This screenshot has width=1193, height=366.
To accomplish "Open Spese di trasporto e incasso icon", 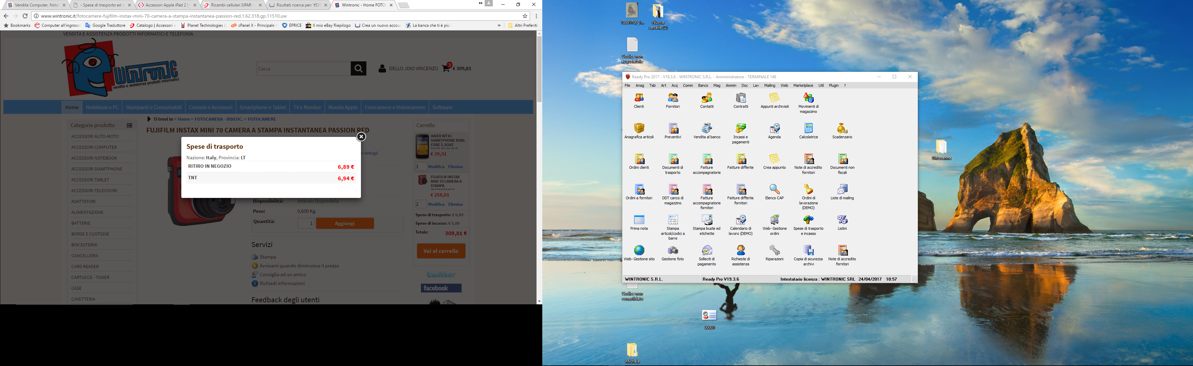I will pyautogui.click(x=809, y=220).
